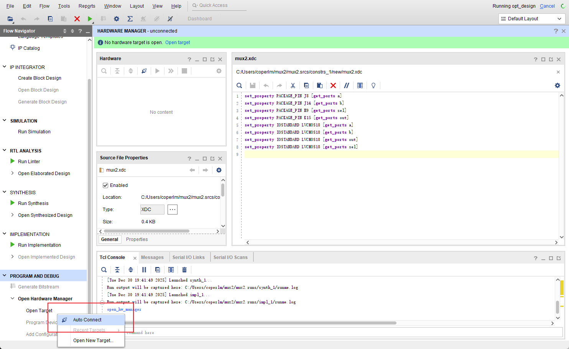Open the Default Layout dropdown
The image size is (569, 349).
click(532, 19)
